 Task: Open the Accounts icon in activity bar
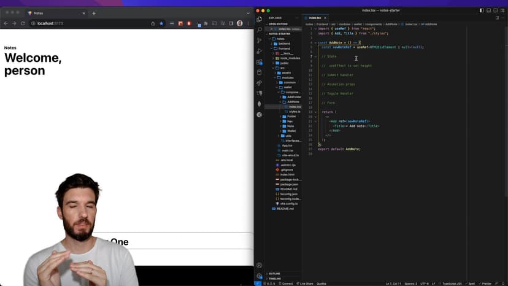point(260,266)
